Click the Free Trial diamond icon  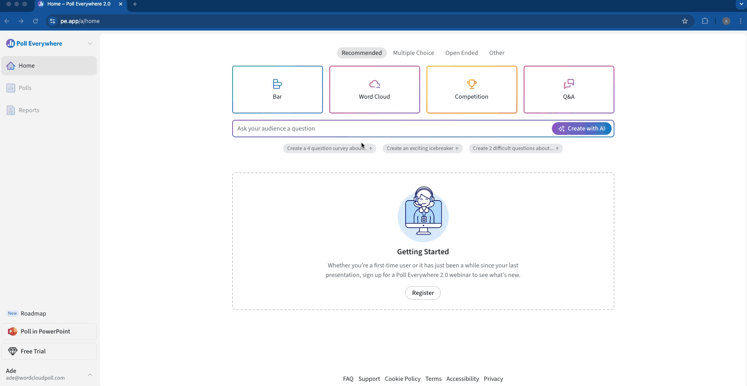[x=13, y=351]
